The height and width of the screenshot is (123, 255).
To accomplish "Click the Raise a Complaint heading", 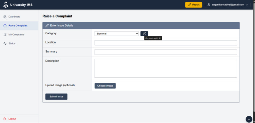I will (x=57, y=16).
